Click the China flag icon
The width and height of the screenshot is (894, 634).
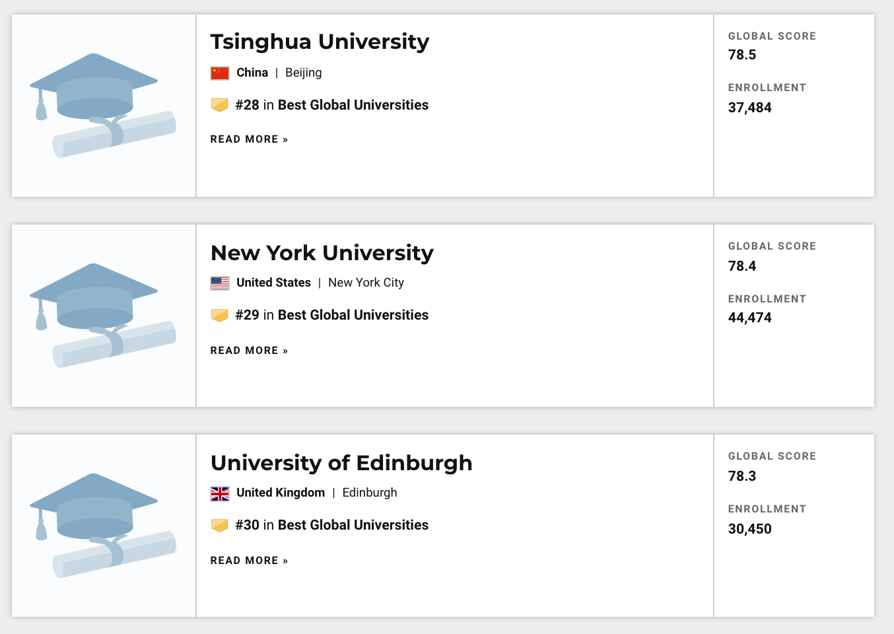(220, 73)
